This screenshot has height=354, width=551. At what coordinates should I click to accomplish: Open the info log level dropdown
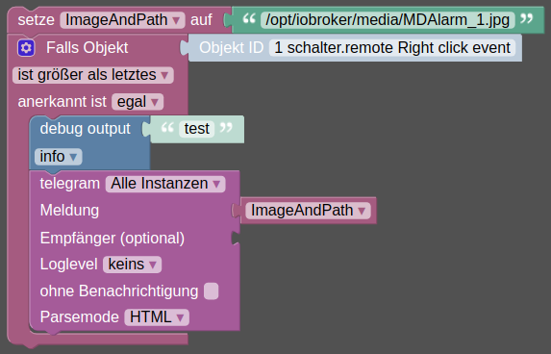tap(59, 157)
